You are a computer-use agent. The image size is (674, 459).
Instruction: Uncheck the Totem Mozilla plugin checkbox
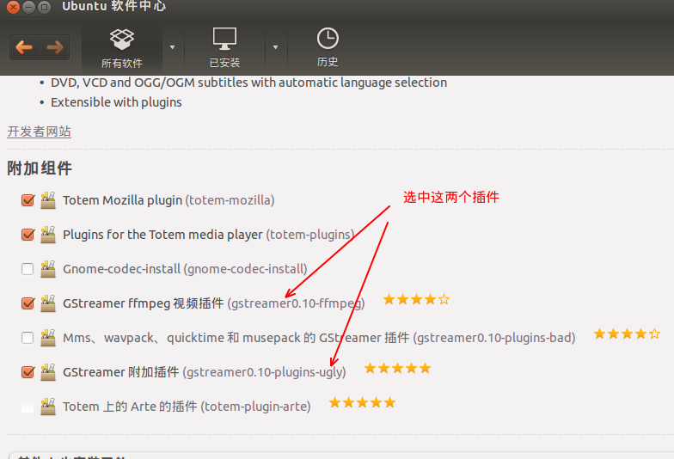click(28, 200)
